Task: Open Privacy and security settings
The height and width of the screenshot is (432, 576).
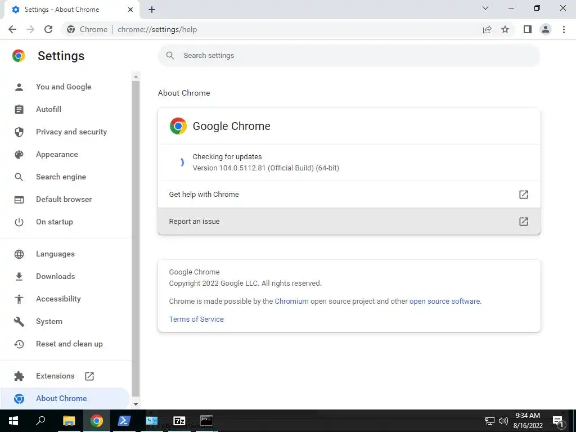Action: pyautogui.click(x=71, y=132)
